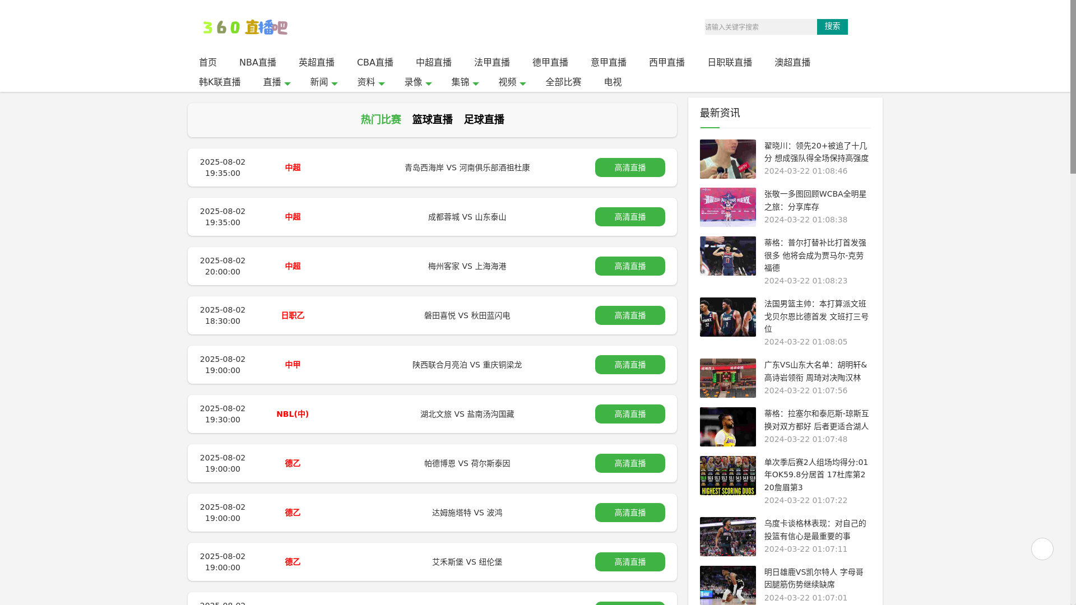Open thumbnail of 法国男篮主帅 article

[x=727, y=317]
